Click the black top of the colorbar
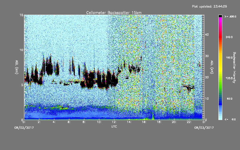The width and height of the screenshot is (240, 150). [x=220, y=16]
